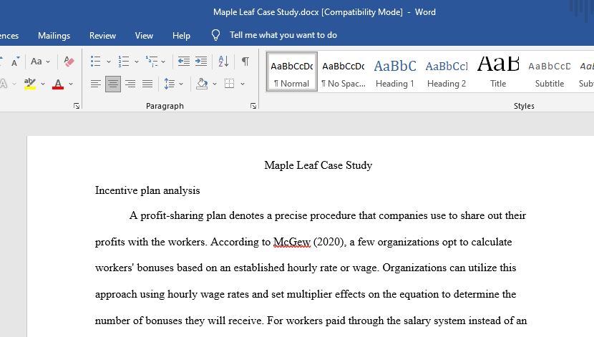Image resolution: width=594 pixels, height=337 pixels.
Task: Open the Change Case dropdown arrow
Action: [48, 62]
